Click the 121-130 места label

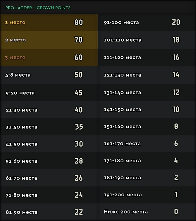tap(122, 75)
